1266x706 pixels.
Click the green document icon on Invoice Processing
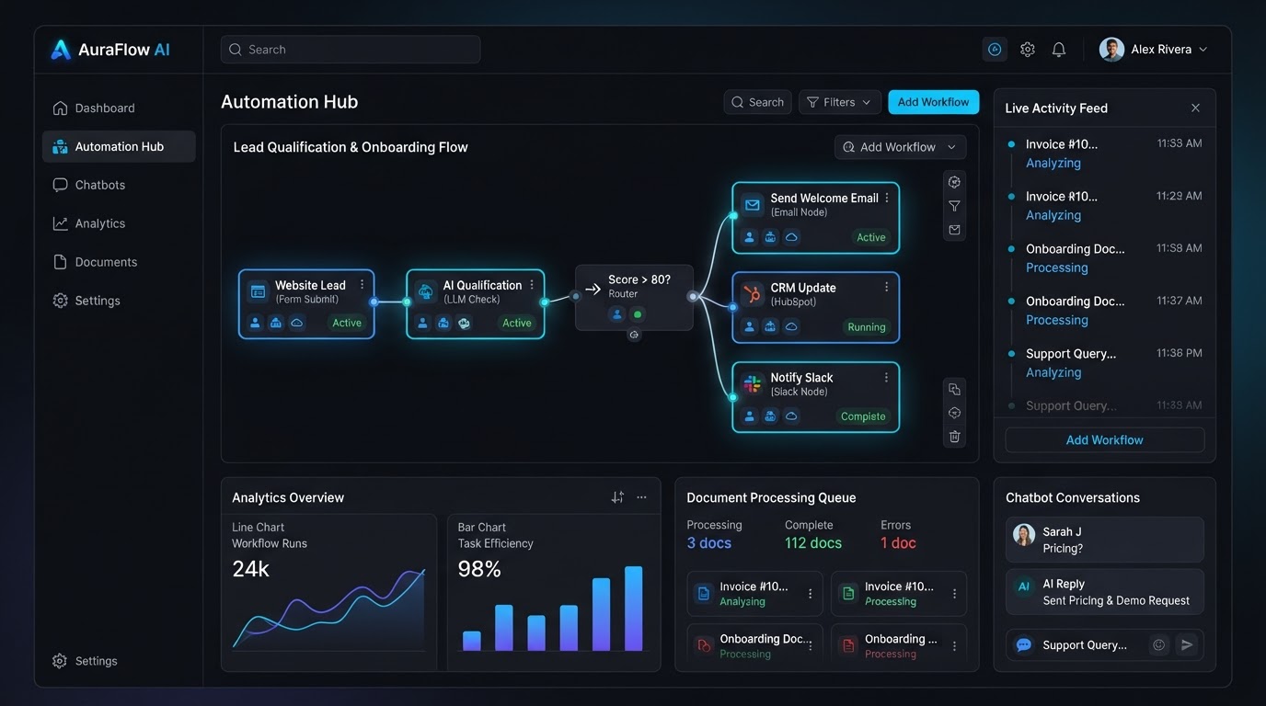pyautogui.click(x=848, y=594)
